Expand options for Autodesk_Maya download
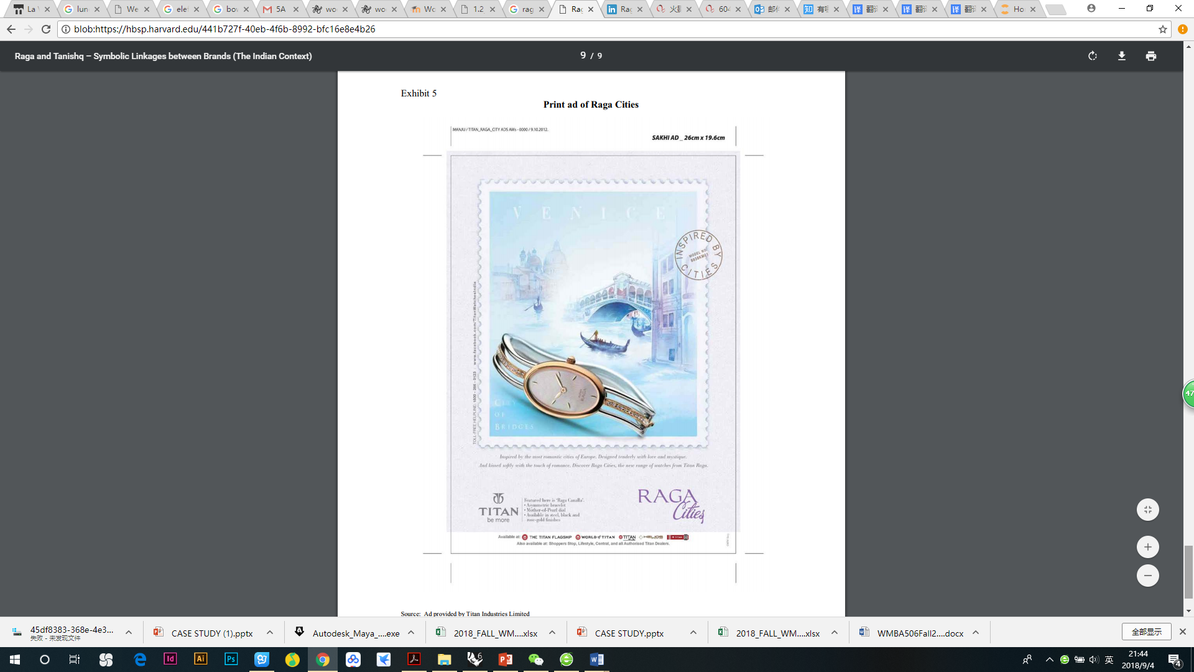The height and width of the screenshot is (672, 1194). [411, 633]
